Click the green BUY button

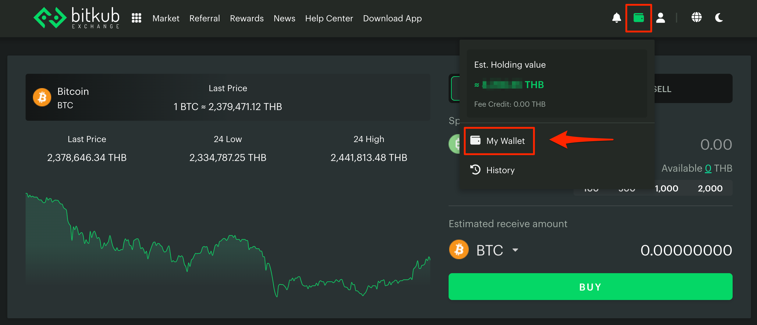(x=590, y=287)
